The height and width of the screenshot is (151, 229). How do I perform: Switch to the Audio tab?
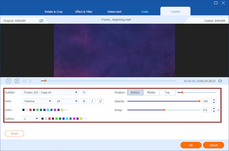pyautogui.click(x=145, y=12)
